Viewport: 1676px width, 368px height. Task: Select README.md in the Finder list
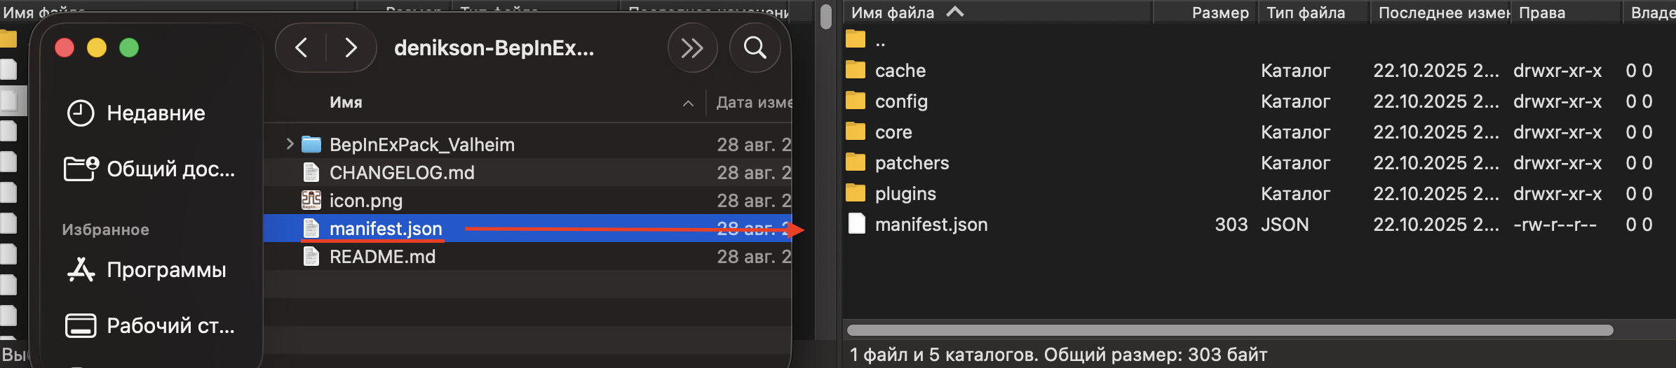tap(382, 257)
